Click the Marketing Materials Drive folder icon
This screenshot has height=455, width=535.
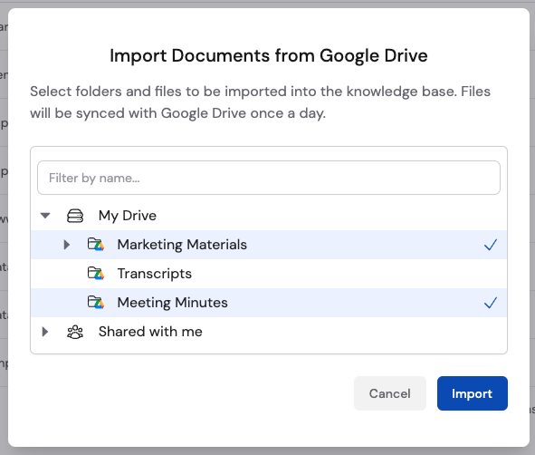click(x=96, y=245)
